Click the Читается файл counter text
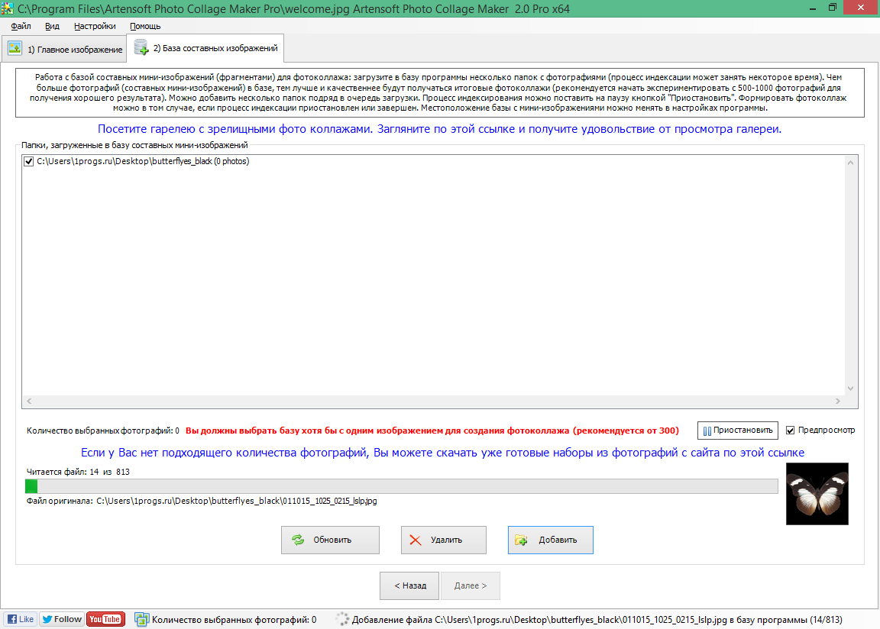 click(x=78, y=472)
